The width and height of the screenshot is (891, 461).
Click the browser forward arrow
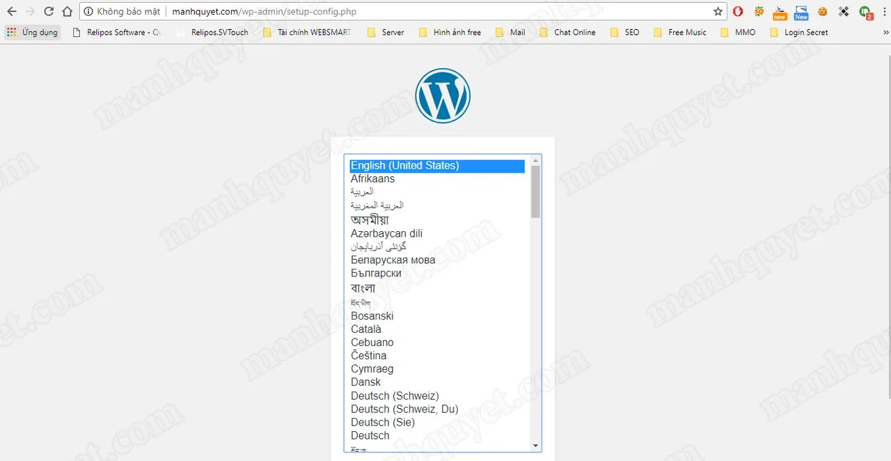point(30,11)
